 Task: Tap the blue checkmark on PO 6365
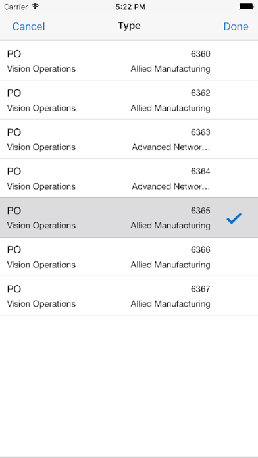(234, 218)
